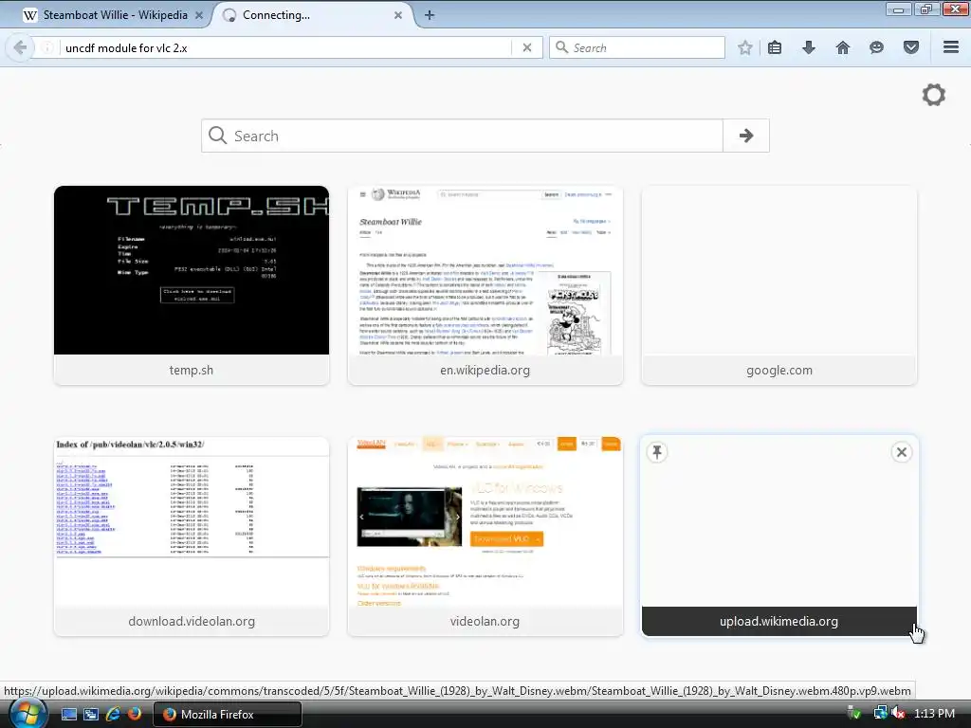The height and width of the screenshot is (728, 971).
Task: Close the Steamboat Willie tab
Action: coord(199,15)
